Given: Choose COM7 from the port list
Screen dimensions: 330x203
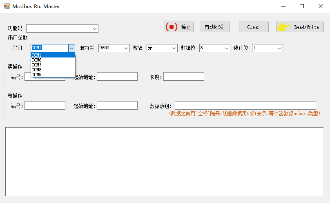Looking at the screenshot, I should [x=53, y=65].
